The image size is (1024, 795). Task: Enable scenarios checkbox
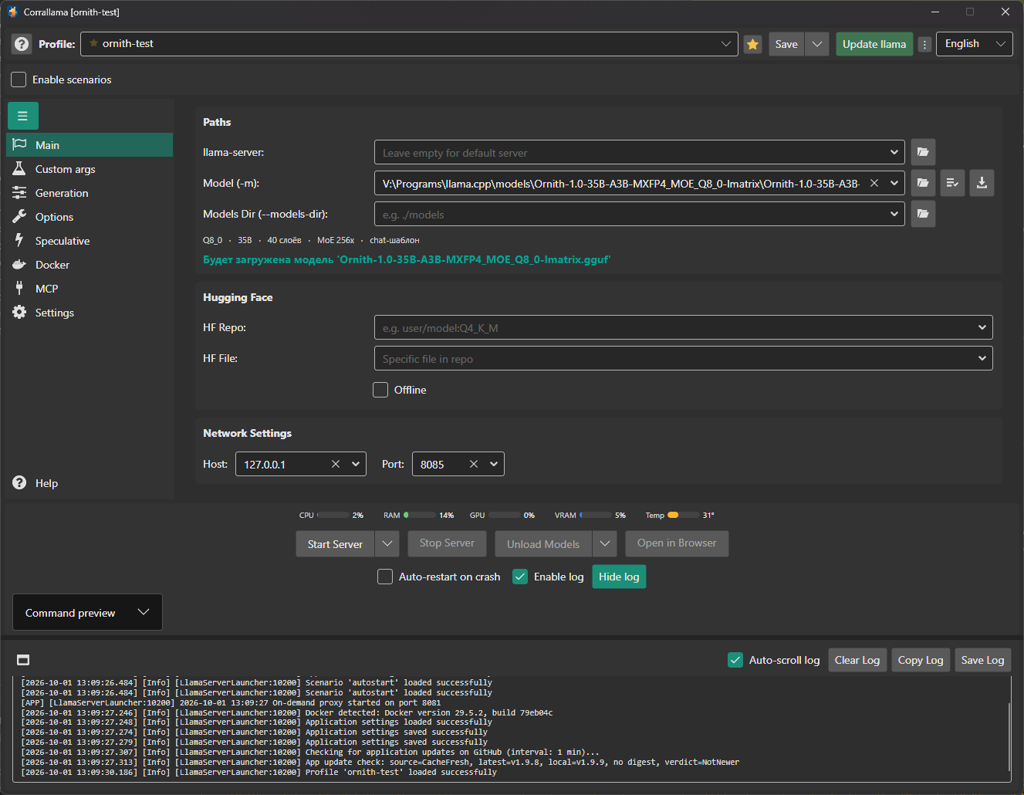pos(19,79)
